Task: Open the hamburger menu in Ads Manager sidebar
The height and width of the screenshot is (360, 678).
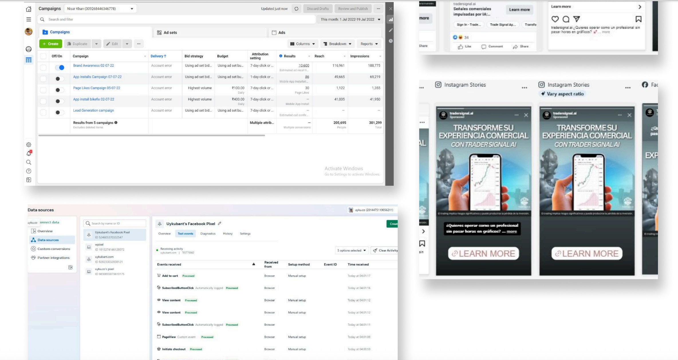Action: click(29, 19)
